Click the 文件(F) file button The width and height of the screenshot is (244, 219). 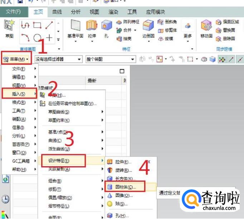tap(14, 12)
